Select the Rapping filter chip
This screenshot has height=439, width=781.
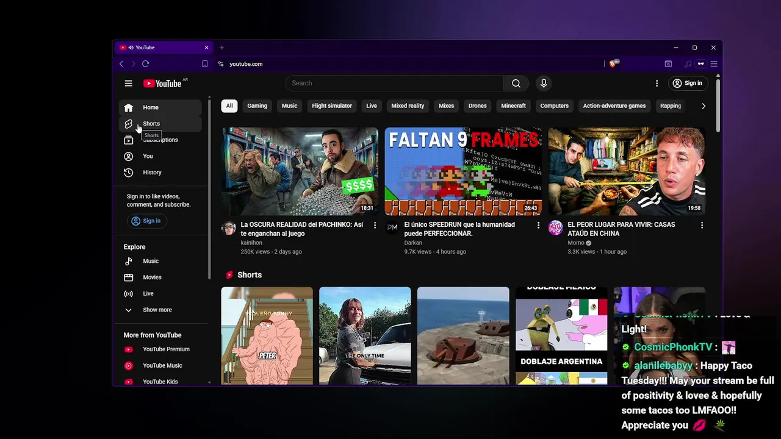point(671,106)
